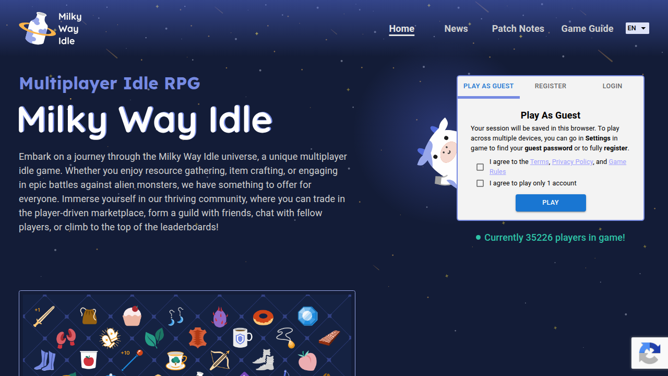Click the pink peach item icon
Viewport: 668px width, 376px height.
307,361
